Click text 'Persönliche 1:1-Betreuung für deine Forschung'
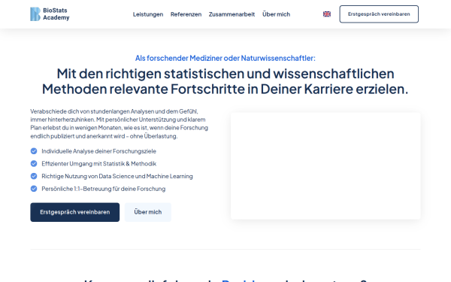451x282 pixels. pos(103,189)
